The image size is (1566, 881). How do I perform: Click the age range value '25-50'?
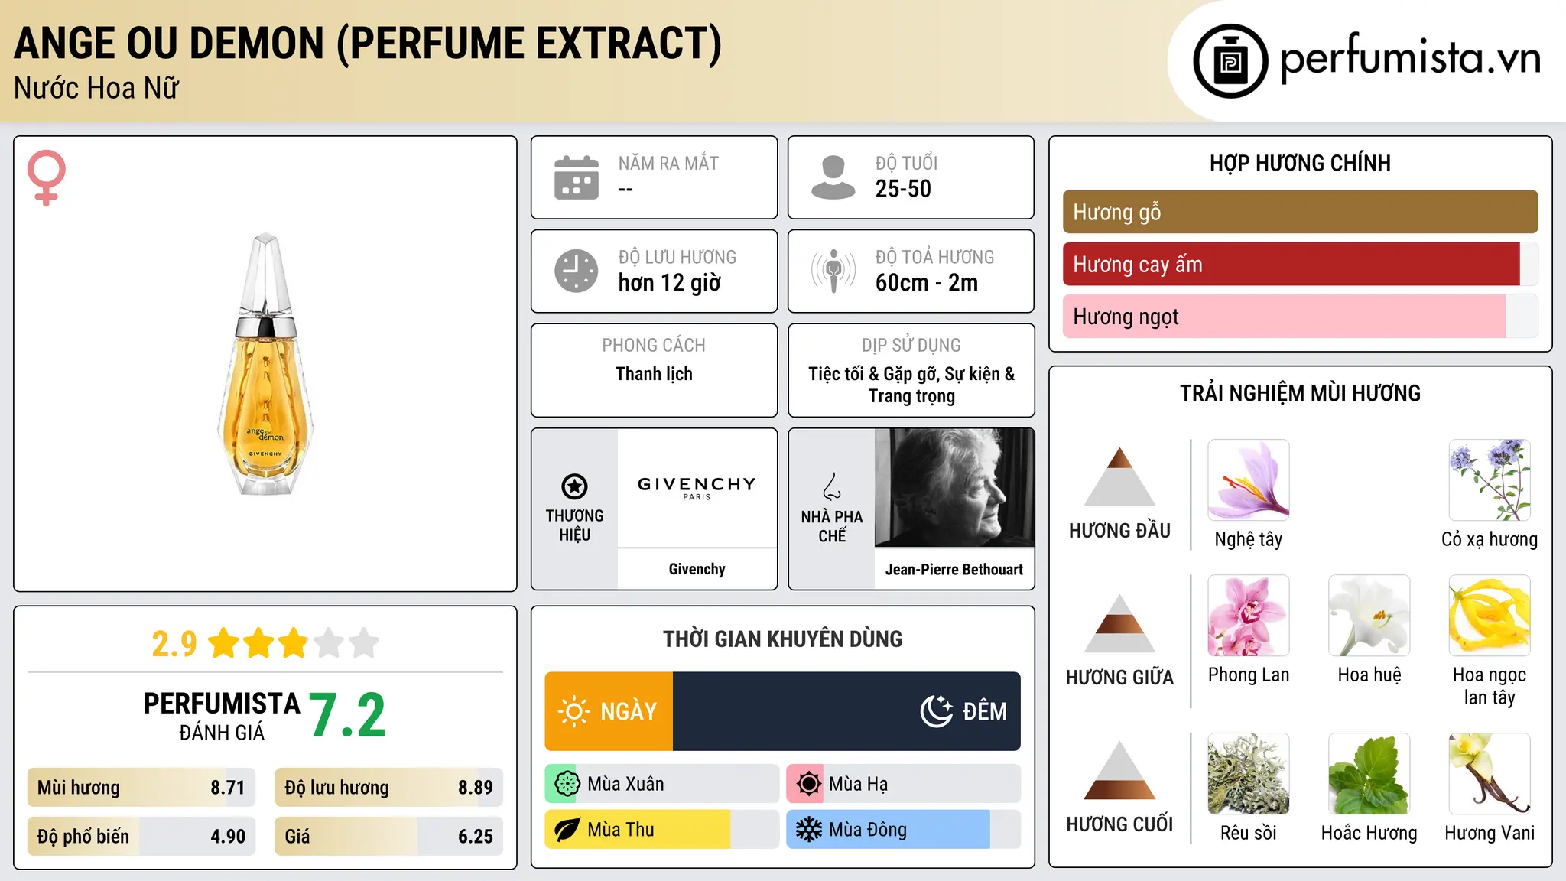point(903,189)
